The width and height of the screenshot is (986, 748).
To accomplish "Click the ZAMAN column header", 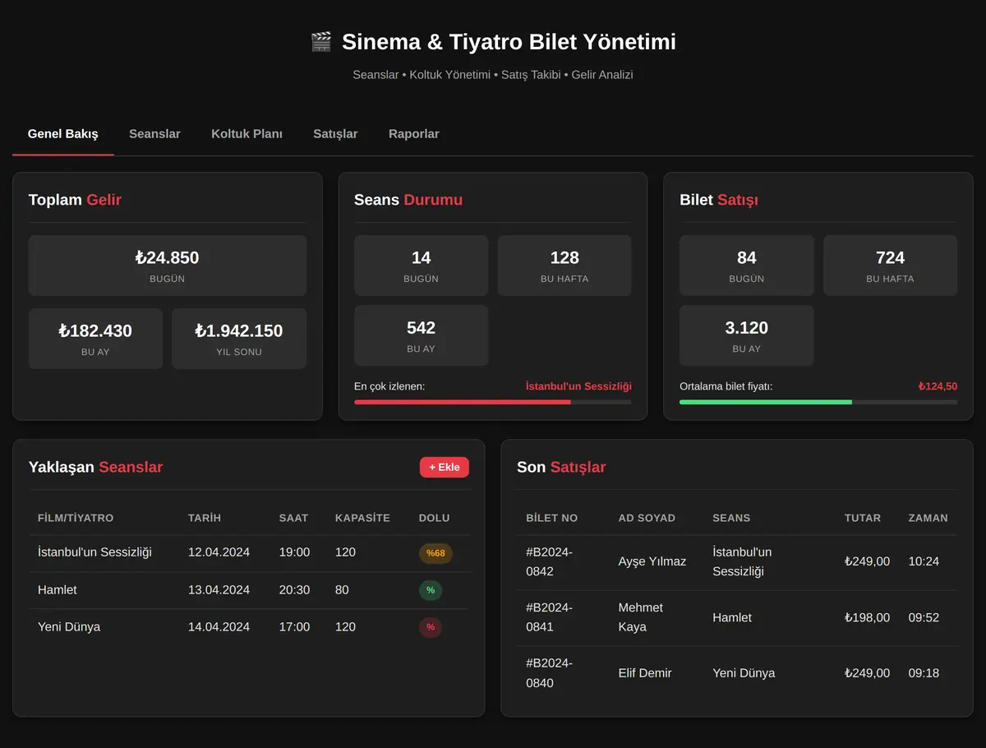I will [928, 518].
